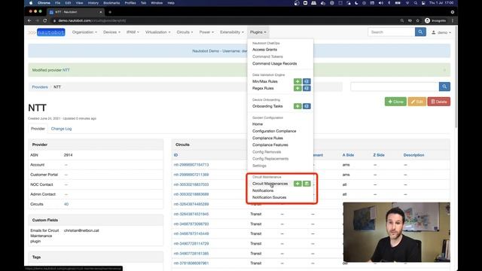The width and height of the screenshot is (482, 271).
Task: Open circuit ntt-29998907164713 link
Action: [x=191, y=165]
